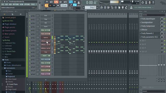The height and width of the screenshot is (93, 166).
Task: Expand the Fruity parametric EQ 2 slot arrow
Action: [x=140, y=37]
